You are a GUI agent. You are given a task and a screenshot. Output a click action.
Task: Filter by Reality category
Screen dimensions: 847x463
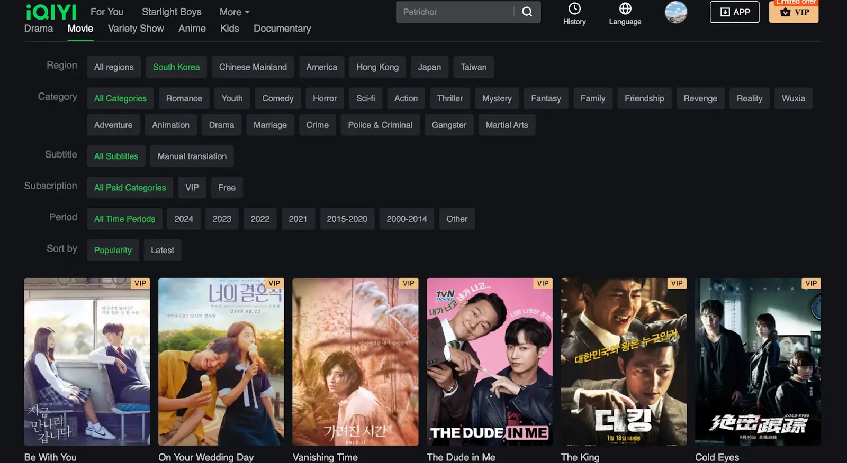(750, 98)
